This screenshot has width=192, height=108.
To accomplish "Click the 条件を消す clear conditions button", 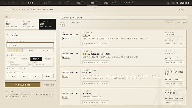I will tap(49, 85).
